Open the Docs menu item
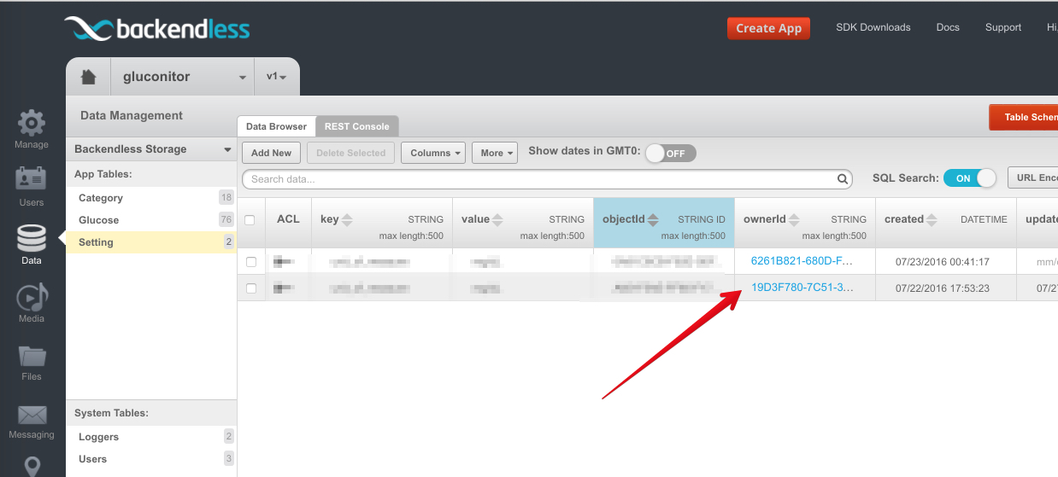Screen dimensions: 1058x477 point(948,27)
